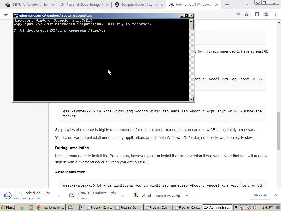Close the How to install Windows tab
This screenshot has height=211, width=281.
point(217,5)
